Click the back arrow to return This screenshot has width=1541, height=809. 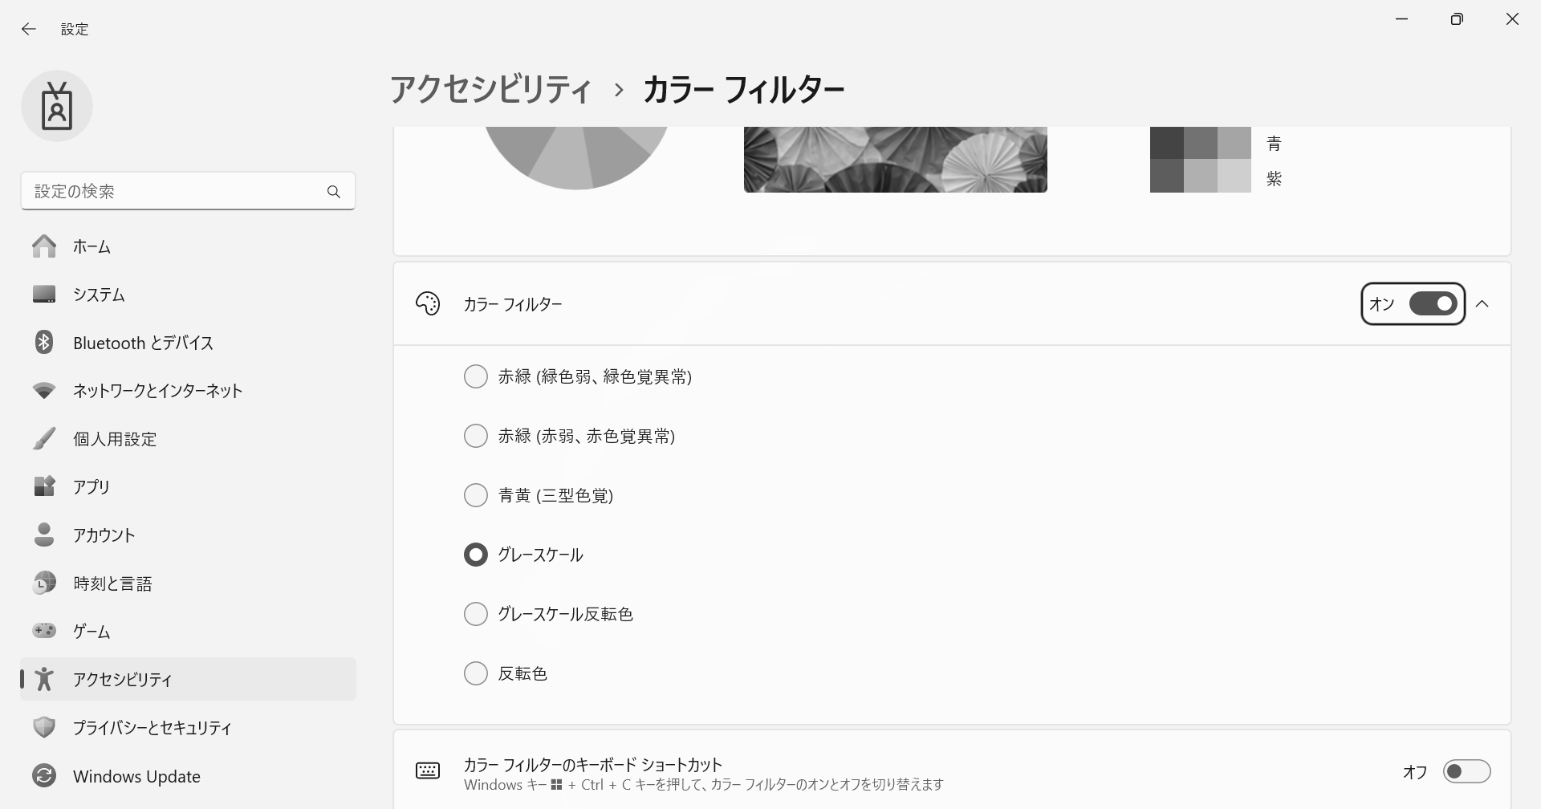point(29,29)
